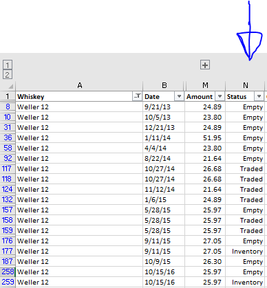The image size is (267, 288).
Task: Expand grouped columns with plus button
Action: pos(205,65)
